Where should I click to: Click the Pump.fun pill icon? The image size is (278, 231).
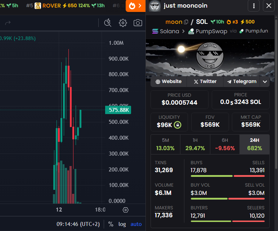click(241, 31)
